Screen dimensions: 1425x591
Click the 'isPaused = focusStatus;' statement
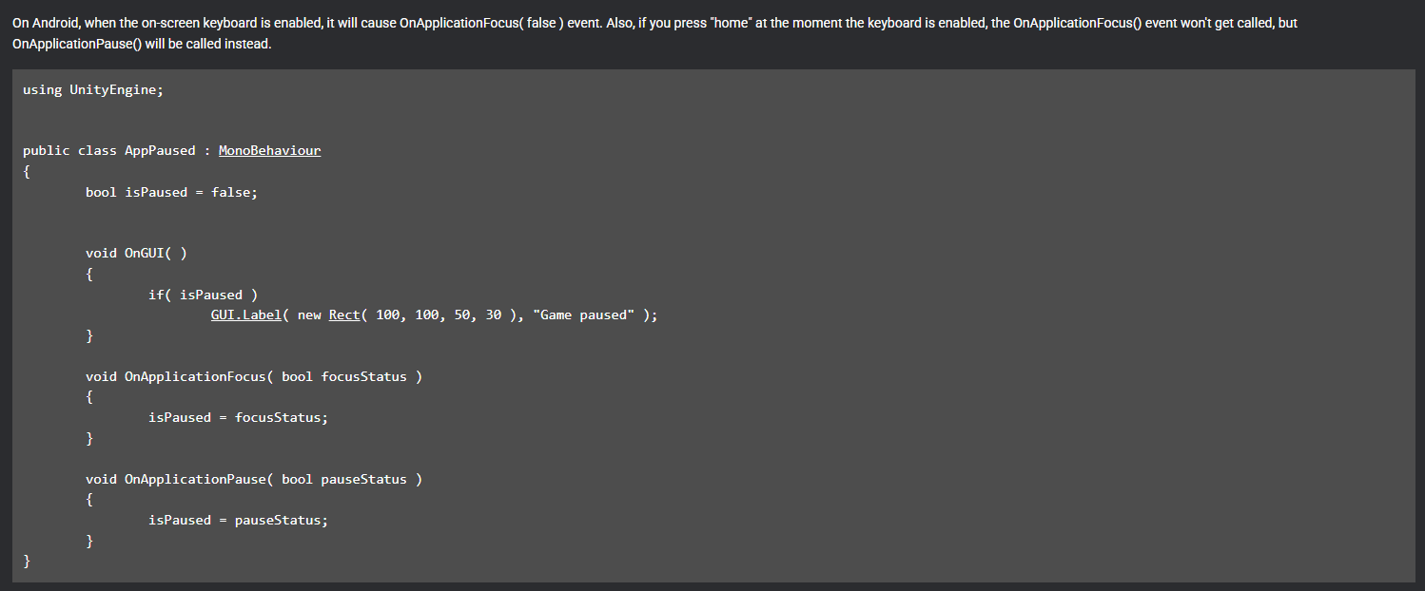238,417
